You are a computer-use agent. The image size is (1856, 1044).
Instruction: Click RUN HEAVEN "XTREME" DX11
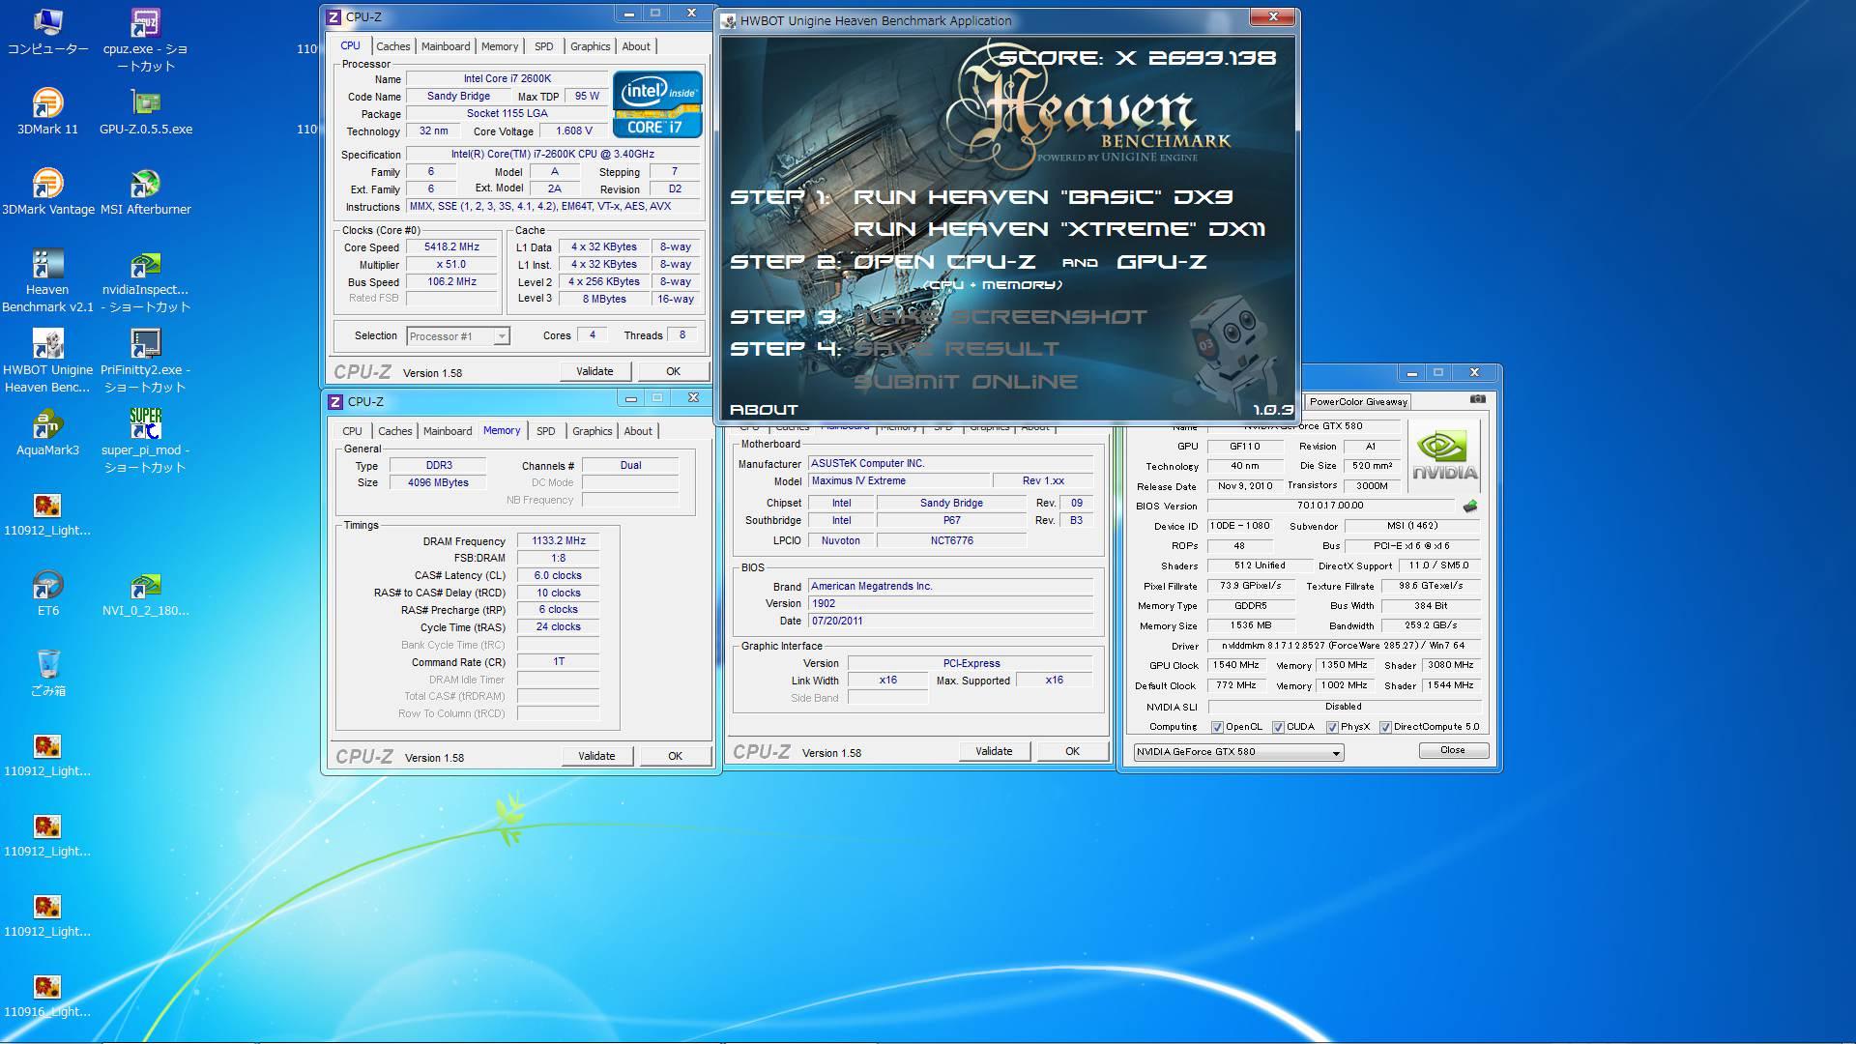click(1059, 229)
